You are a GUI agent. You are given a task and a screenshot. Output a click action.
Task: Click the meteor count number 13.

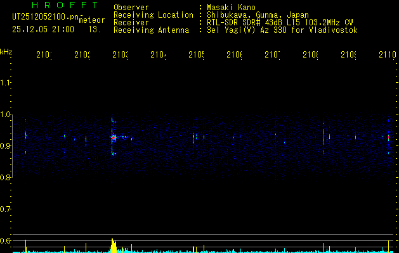tap(94, 30)
